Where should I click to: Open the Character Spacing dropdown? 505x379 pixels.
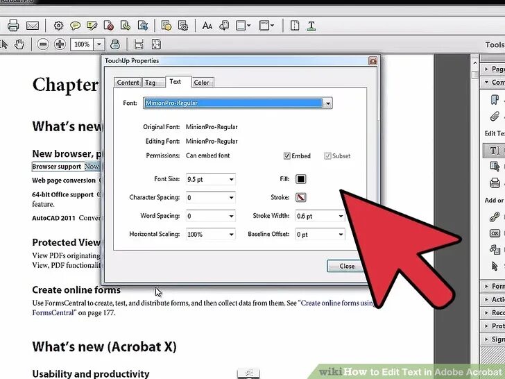click(231, 198)
